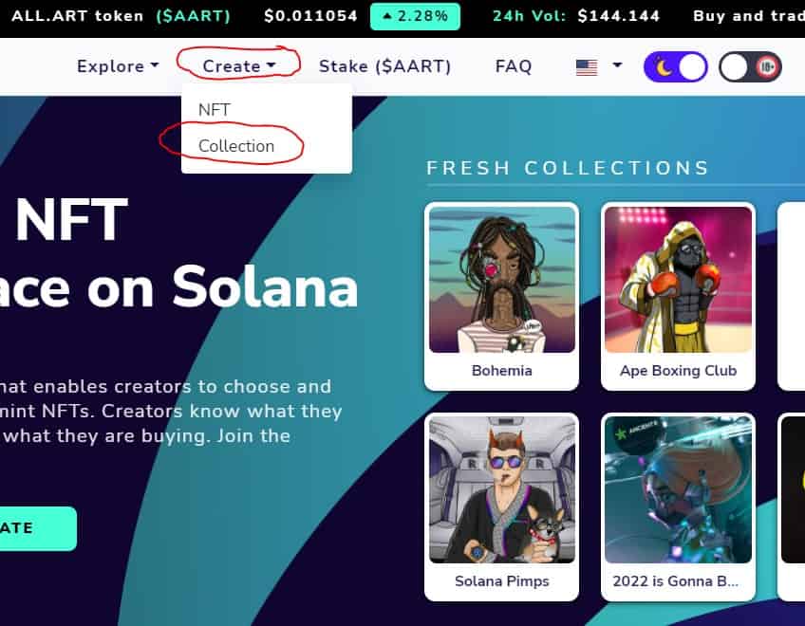Open the Bohemia collection thumbnail
Image resolution: width=805 pixels, height=626 pixels.
pos(502,280)
